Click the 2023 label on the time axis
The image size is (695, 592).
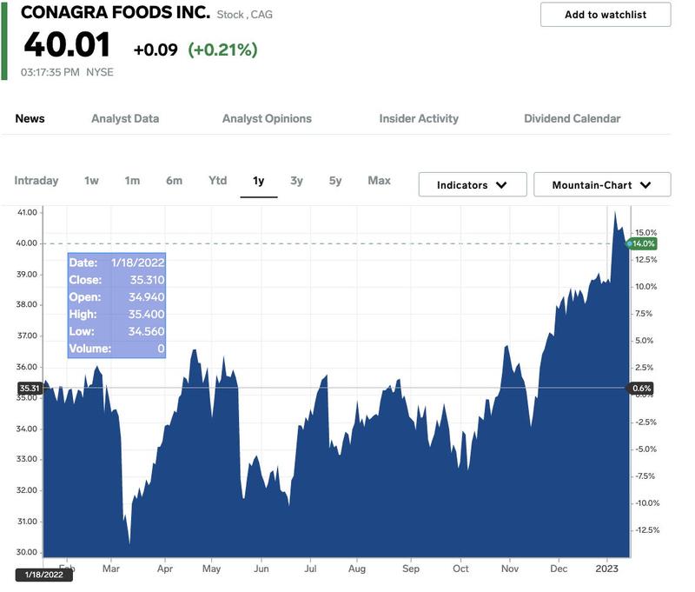tap(606, 569)
